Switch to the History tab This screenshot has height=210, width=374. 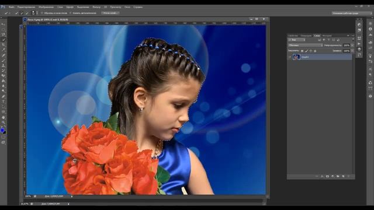(327, 36)
